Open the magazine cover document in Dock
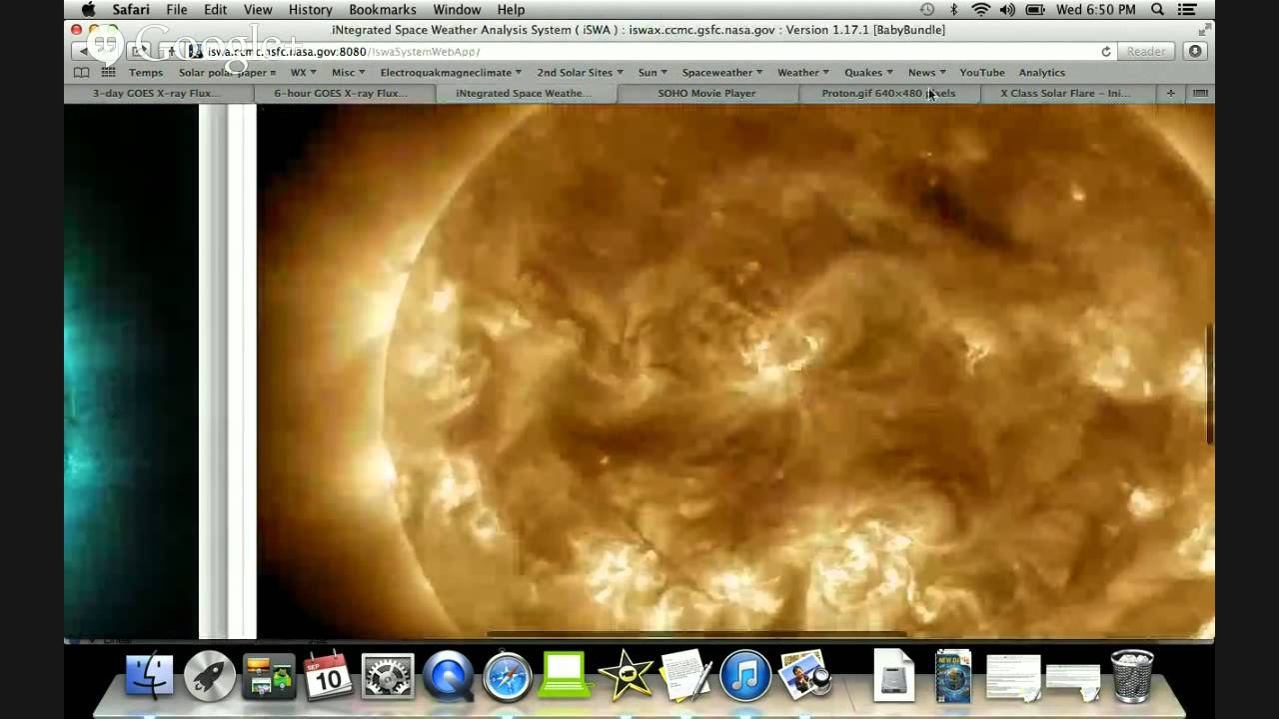 (x=953, y=676)
